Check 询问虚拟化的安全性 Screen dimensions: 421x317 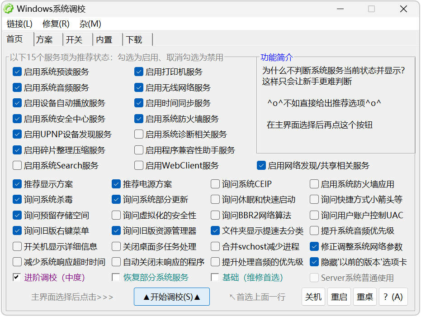coord(116,215)
